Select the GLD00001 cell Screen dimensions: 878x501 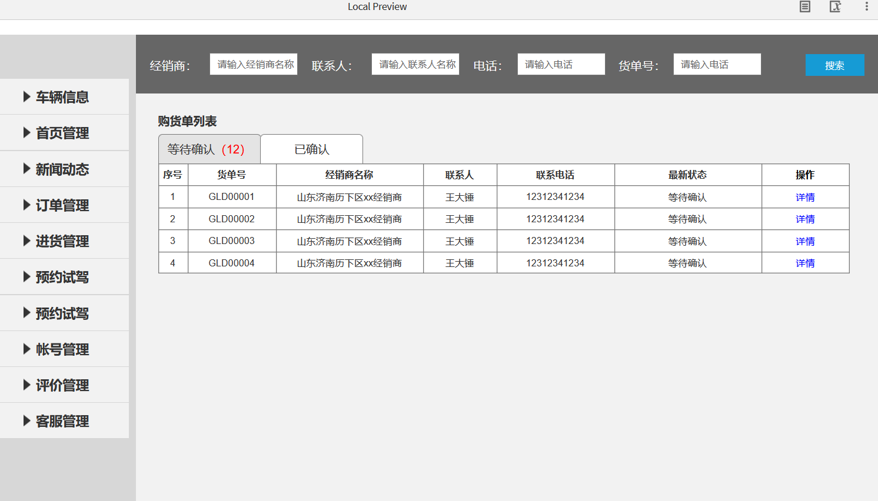click(232, 197)
